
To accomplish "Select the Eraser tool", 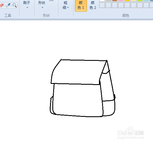I will tap(2, 5).
